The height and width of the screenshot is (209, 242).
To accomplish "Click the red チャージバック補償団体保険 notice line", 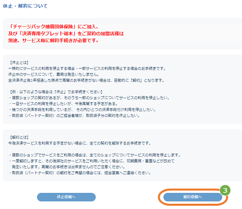I will coord(53,27).
